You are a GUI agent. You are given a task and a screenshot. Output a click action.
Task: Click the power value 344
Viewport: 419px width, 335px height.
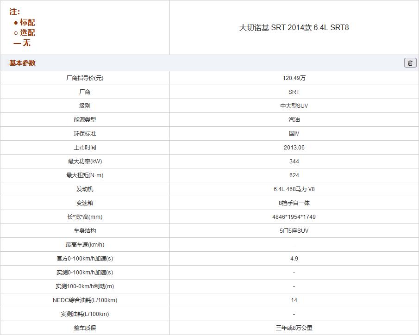[x=294, y=161]
